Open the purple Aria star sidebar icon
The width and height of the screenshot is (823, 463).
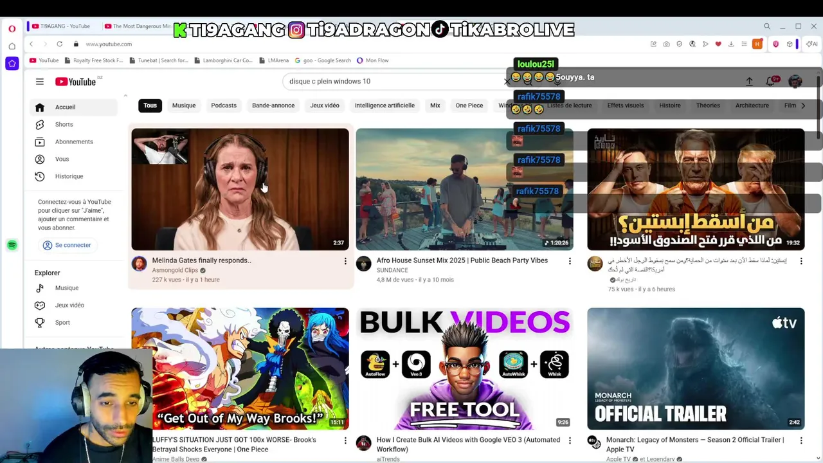click(x=12, y=63)
